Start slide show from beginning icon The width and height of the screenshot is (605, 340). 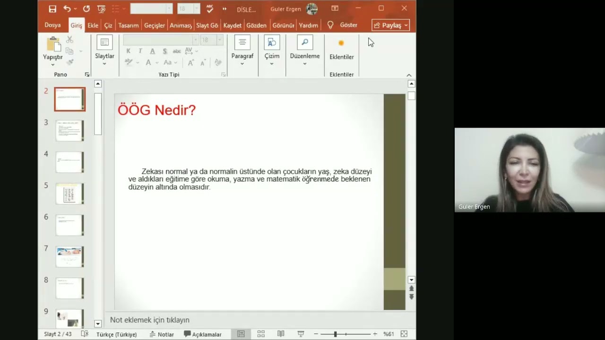coord(101,9)
